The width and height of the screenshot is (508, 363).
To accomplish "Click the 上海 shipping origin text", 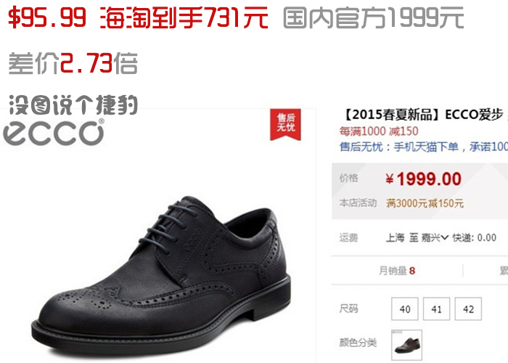I will click(x=395, y=238).
